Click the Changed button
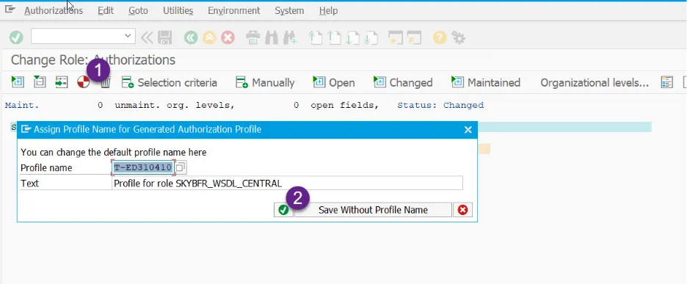Screen dimensions: 687x284 pyautogui.click(x=403, y=82)
